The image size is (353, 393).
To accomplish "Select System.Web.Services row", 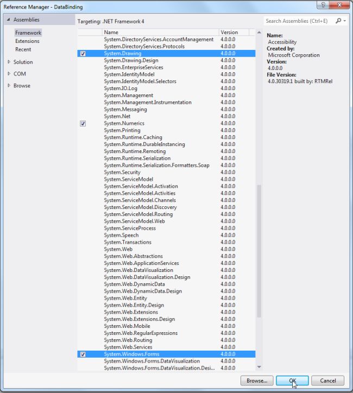I will coord(166,347).
